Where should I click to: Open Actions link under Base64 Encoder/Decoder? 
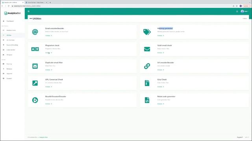tap(48, 104)
